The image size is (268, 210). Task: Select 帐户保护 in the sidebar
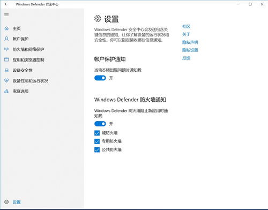(x=20, y=39)
